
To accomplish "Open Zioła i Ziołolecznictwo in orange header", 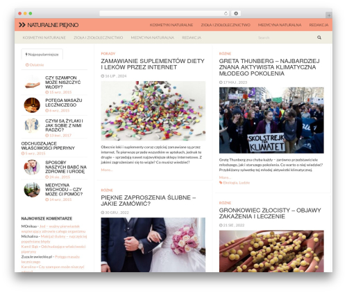I will (226, 25).
